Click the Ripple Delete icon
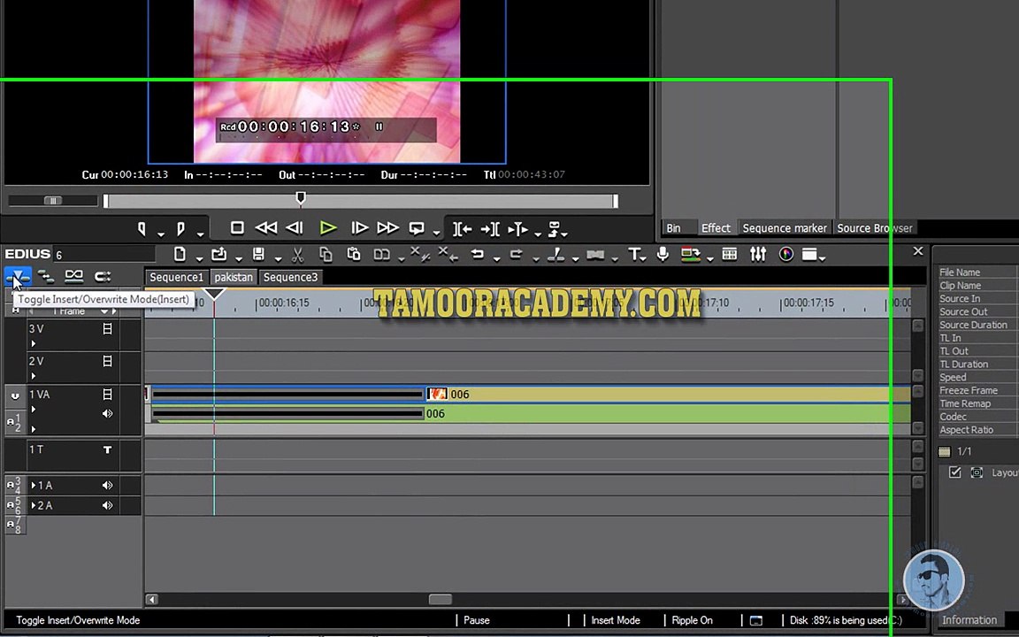Screen dimensions: 1019x637 [x=447, y=254]
